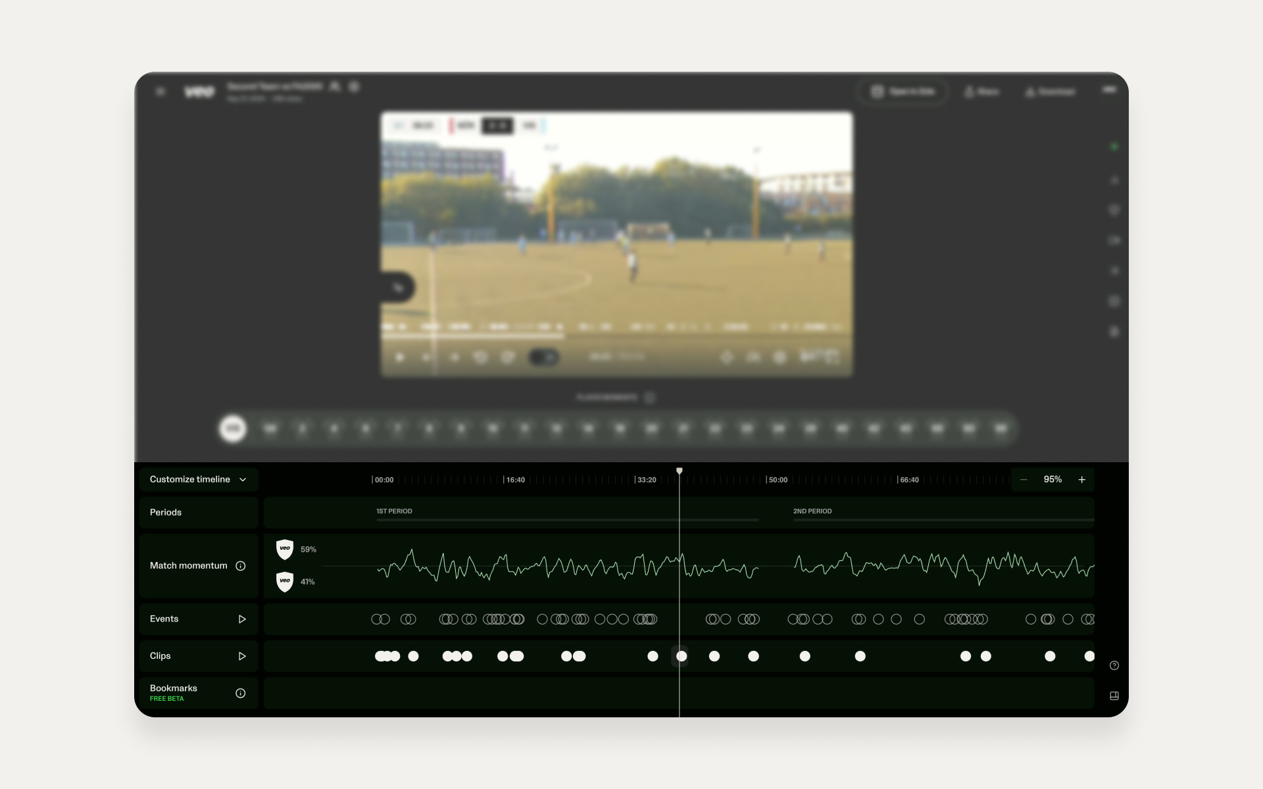1263x789 pixels.
Task: Open the Customize timeline dropdown
Action: coord(198,479)
